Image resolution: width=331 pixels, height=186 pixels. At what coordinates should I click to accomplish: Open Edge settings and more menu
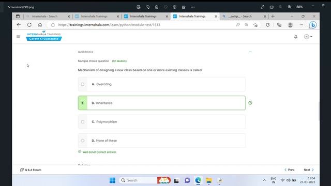[x=301, y=25]
